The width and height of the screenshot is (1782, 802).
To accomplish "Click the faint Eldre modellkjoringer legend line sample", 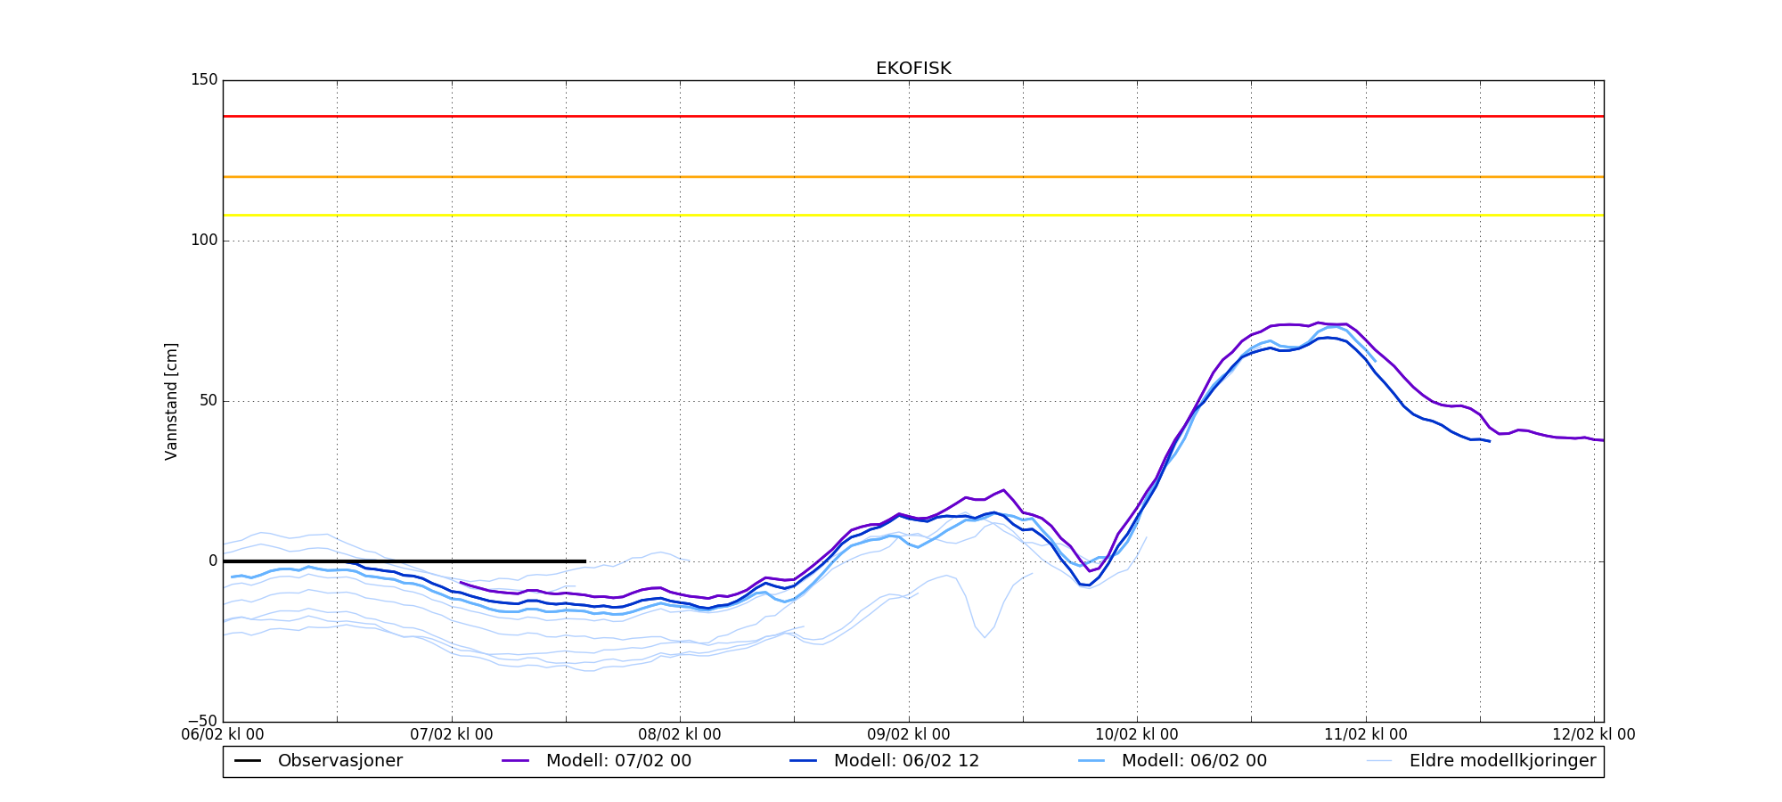I will (1378, 761).
